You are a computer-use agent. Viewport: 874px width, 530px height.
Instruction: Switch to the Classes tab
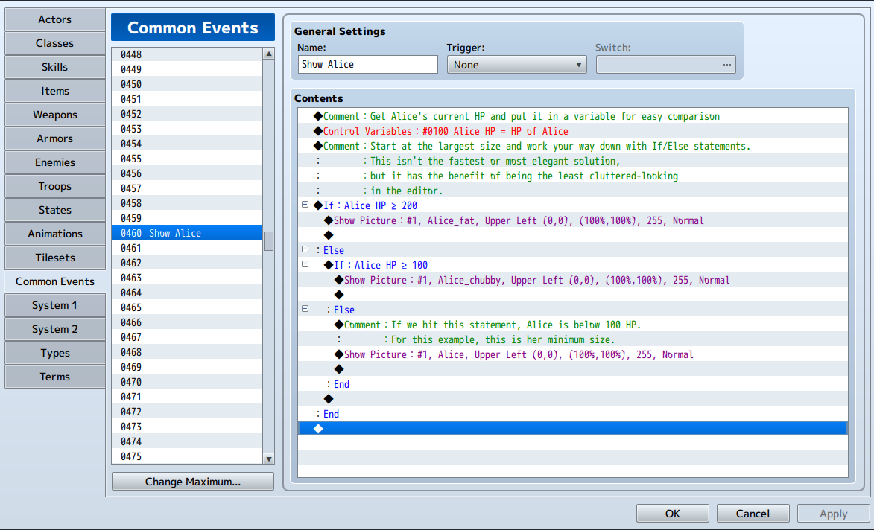click(x=54, y=43)
